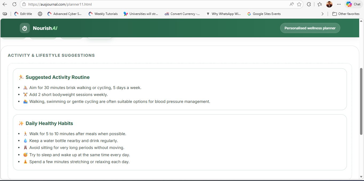This screenshot has height=181, width=364.
Task: Start Read aloud for this page
Action: coord(292,4)
